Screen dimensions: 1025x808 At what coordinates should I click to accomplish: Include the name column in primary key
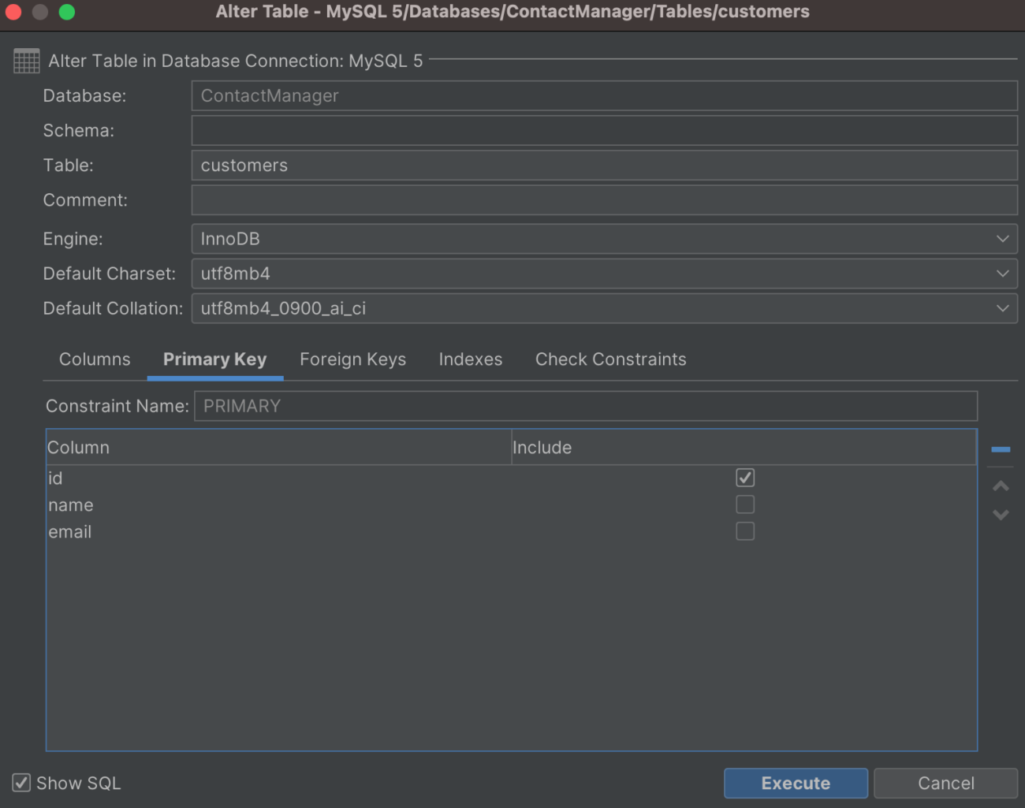(744, 505)
